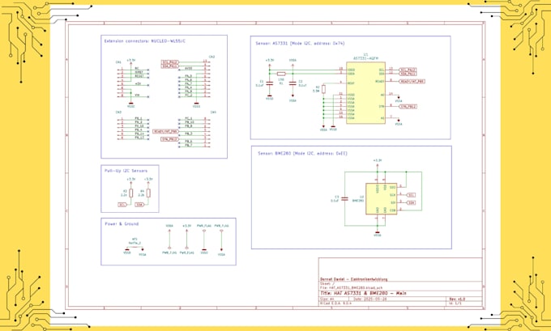Click 'Extension connectors: NUCLEO-WL55JC' heading
The image size is (551, 331).
(145, 41)
